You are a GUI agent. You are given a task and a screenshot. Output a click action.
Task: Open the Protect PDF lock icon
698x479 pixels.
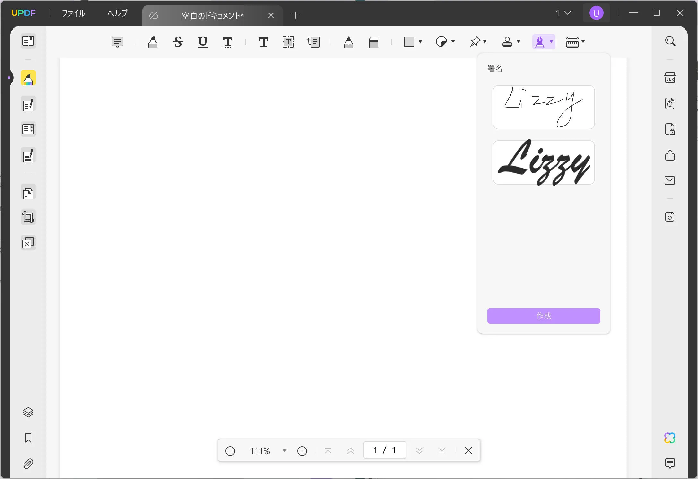click(670, 129)
